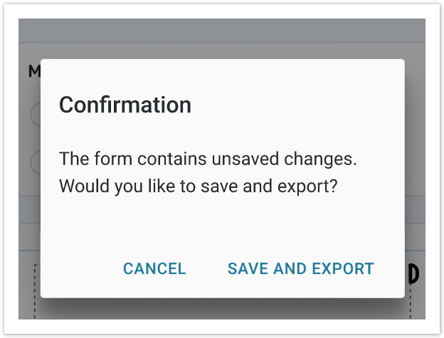The image size is (444, 338).
Task: Click the 'Would you like to save and export?' line
Action: (x=197, y=187)
